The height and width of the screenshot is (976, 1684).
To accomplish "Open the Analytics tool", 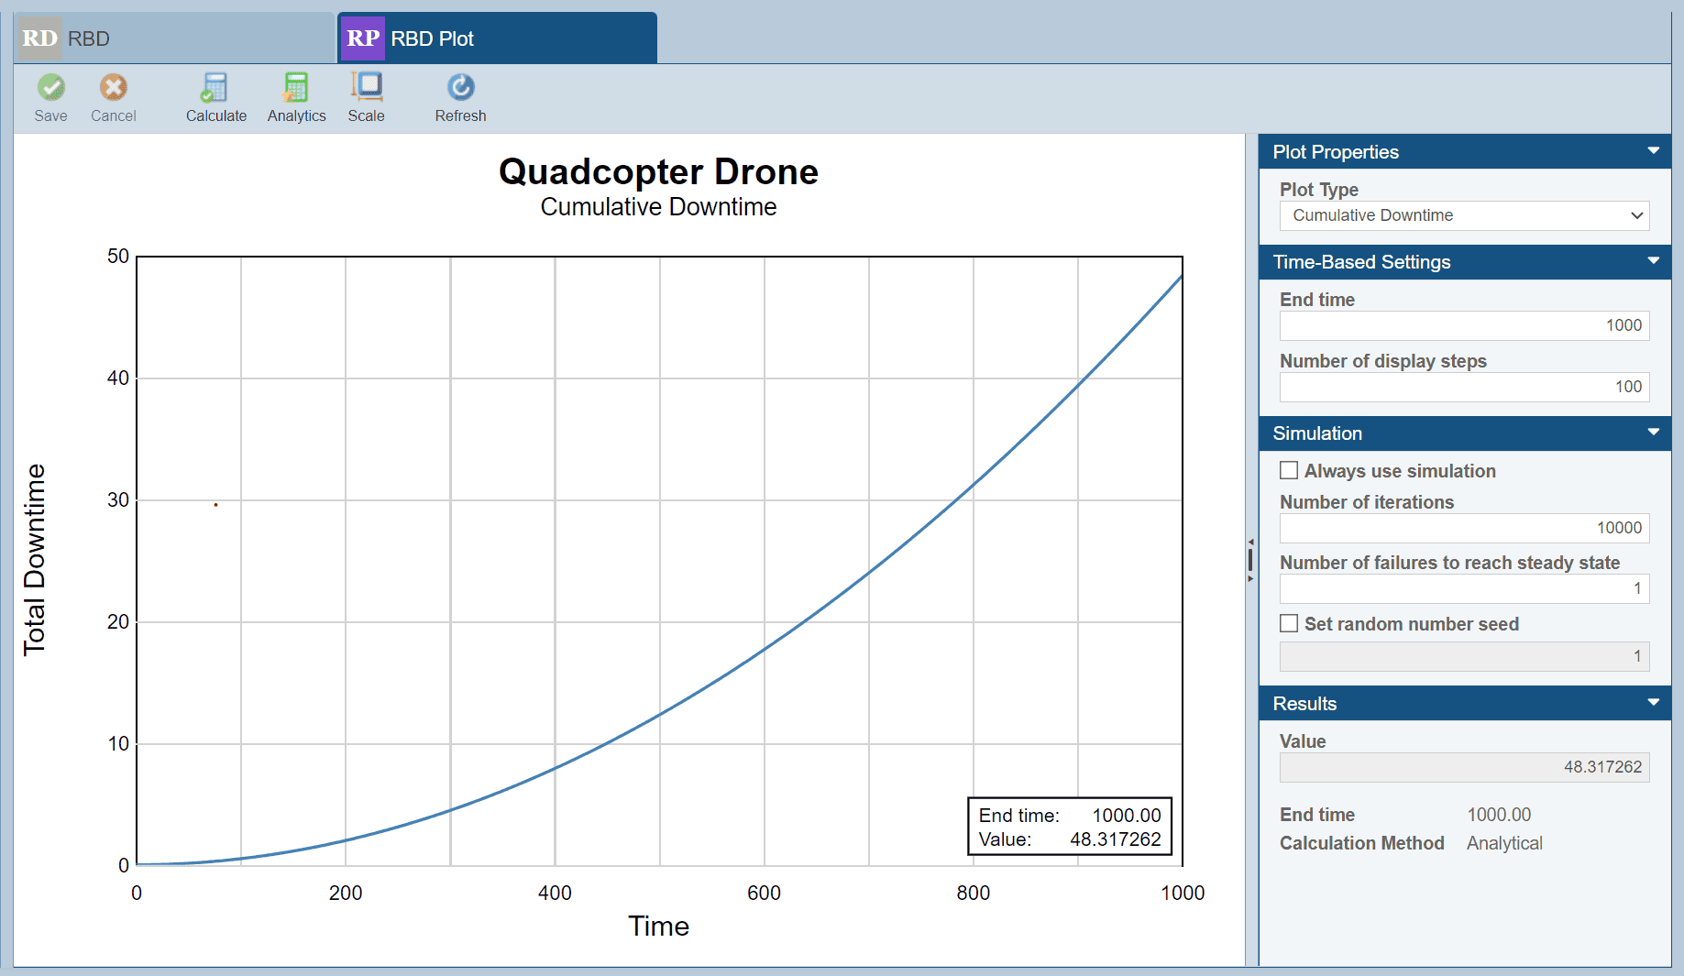I will pos(296,88).
